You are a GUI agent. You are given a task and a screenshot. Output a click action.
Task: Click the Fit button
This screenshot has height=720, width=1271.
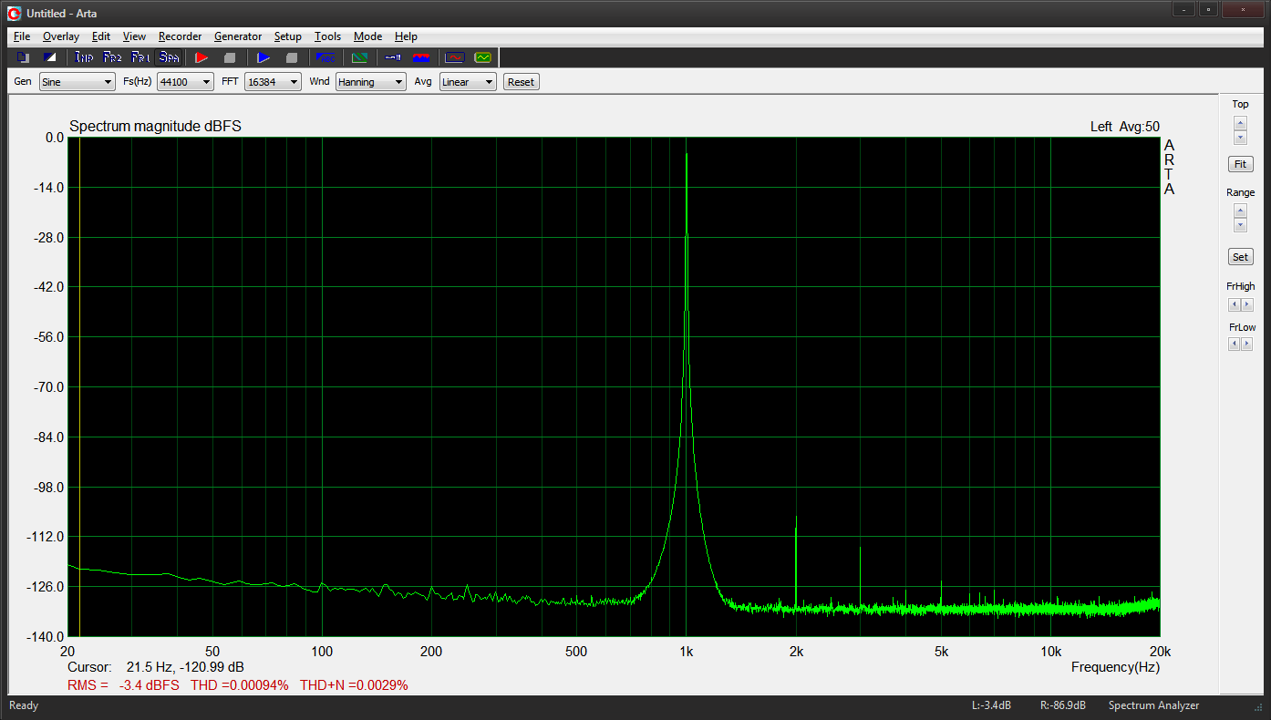1240,165
